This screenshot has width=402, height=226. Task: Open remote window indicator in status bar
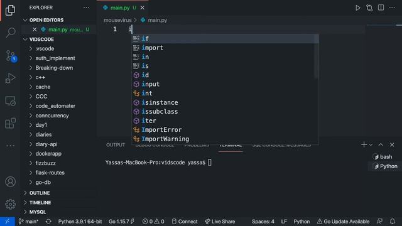pos(7,222)
